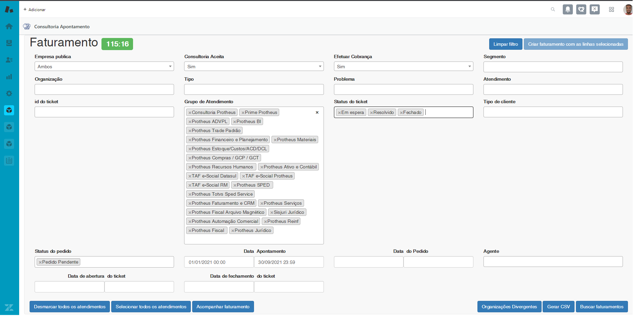Viewport: 634px width, 316px height.
Task: Open the Reporting bar chart icon
Action: coord(9,77)
